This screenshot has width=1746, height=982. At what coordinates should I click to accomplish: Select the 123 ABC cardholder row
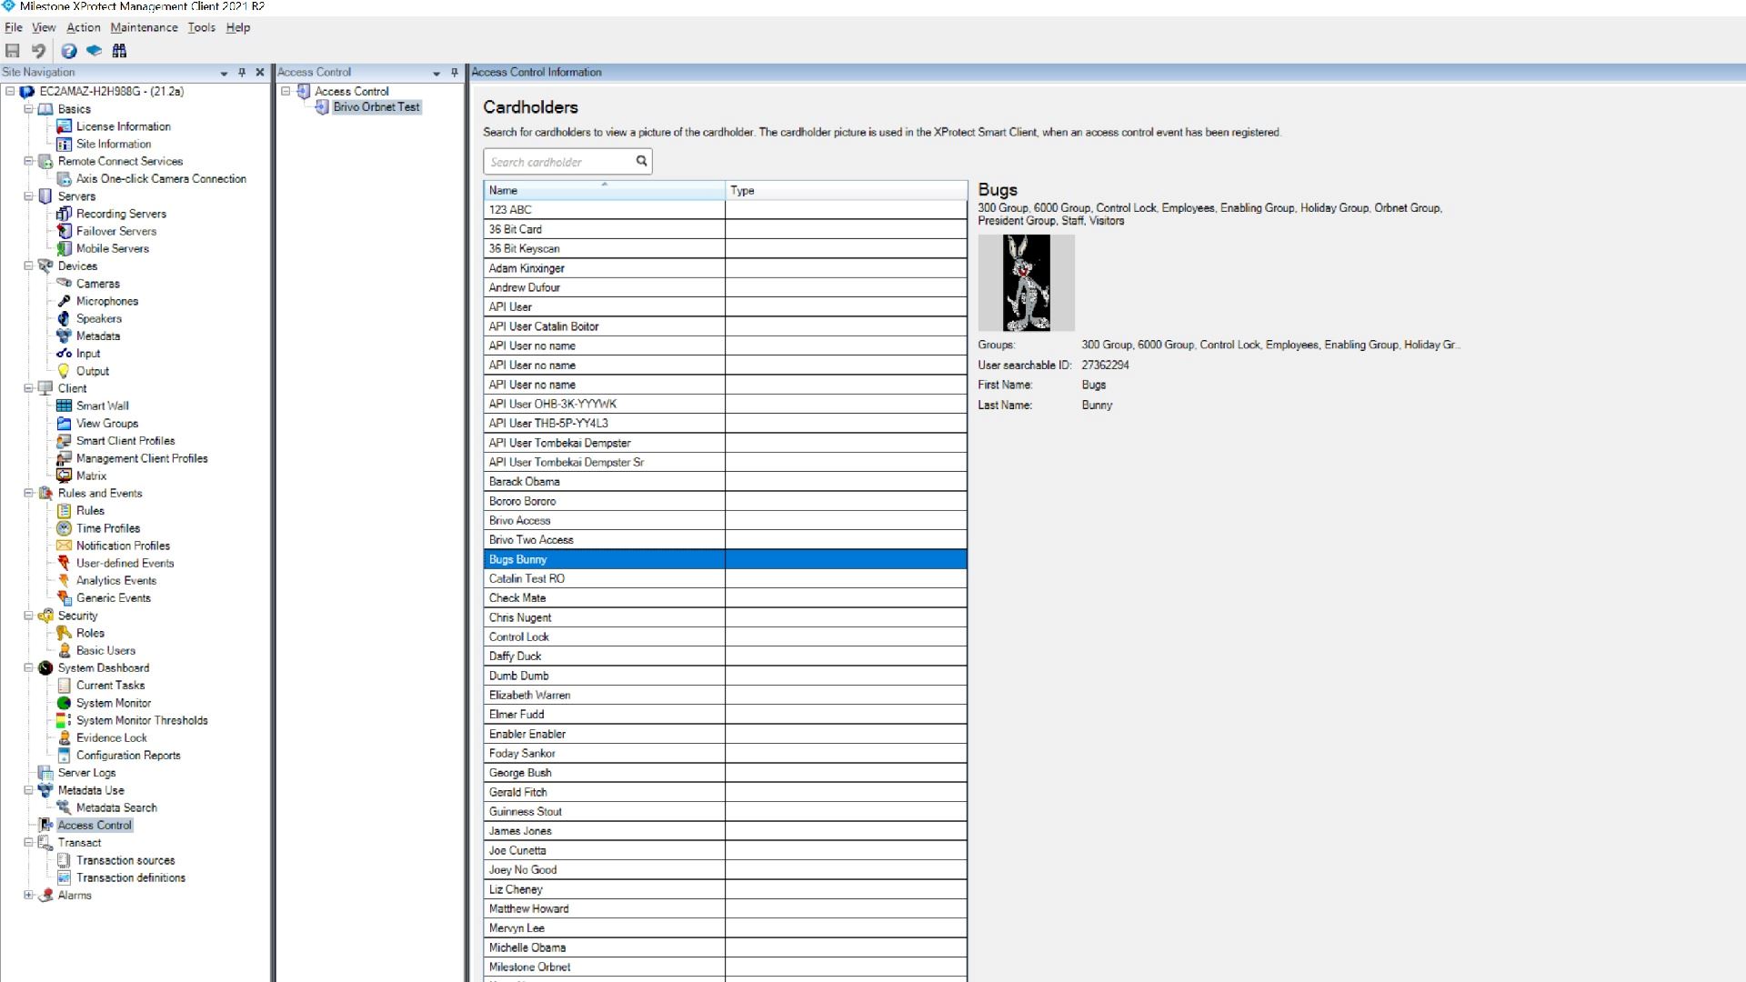(x=725, y=209)
